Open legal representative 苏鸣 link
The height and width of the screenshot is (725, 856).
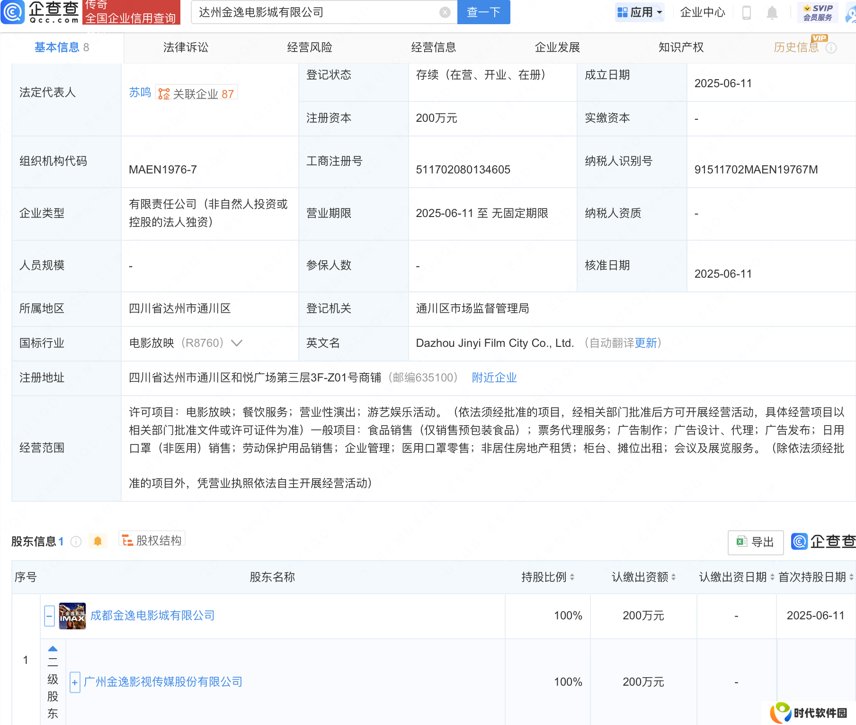[x=140, y=92]
